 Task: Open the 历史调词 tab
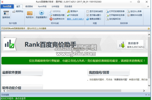tap(68, 6)
